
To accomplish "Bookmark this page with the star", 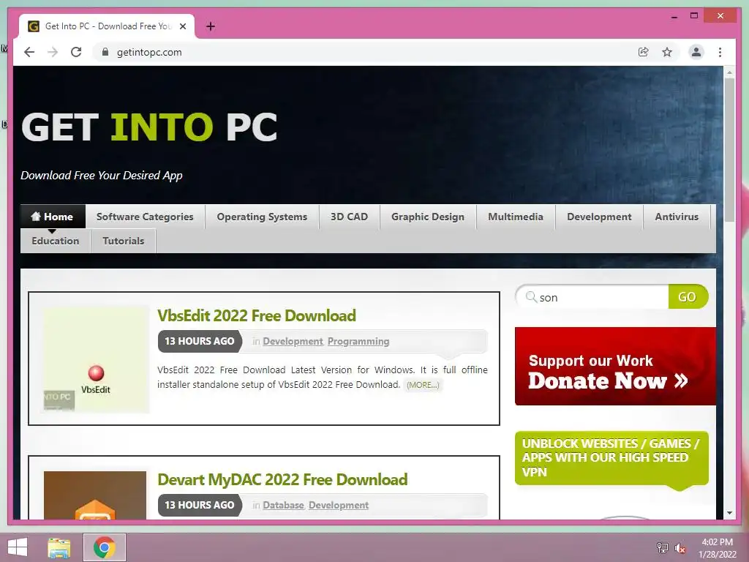I will 667,52.
